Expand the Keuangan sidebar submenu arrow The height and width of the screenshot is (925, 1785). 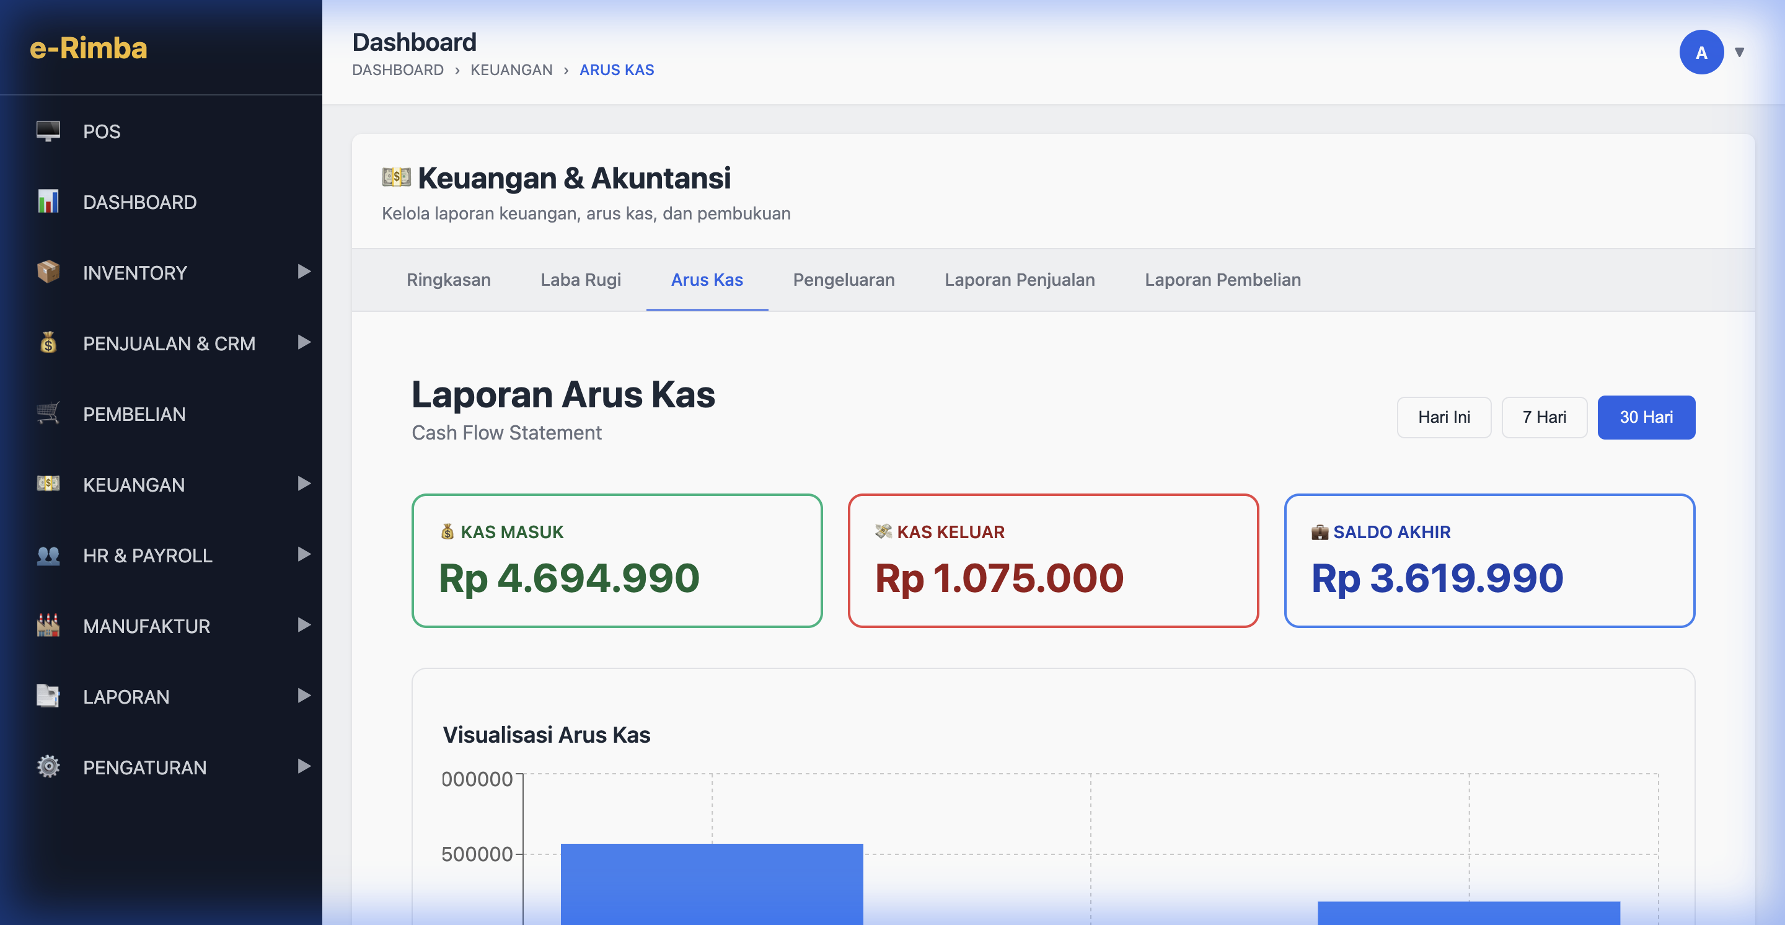[x=304, y=484]
